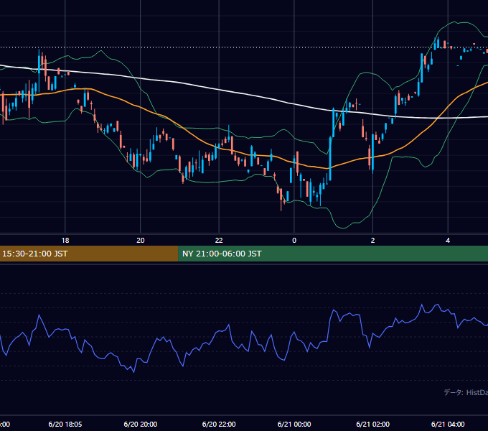Click the hour label 20 on the upper axis
Viewport: 488px width, 431px height.
coord(141,241)
